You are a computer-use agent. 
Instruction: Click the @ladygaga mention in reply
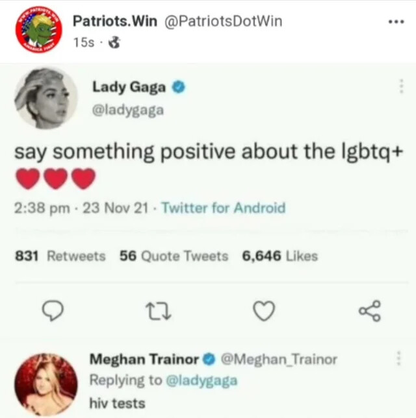201,380
